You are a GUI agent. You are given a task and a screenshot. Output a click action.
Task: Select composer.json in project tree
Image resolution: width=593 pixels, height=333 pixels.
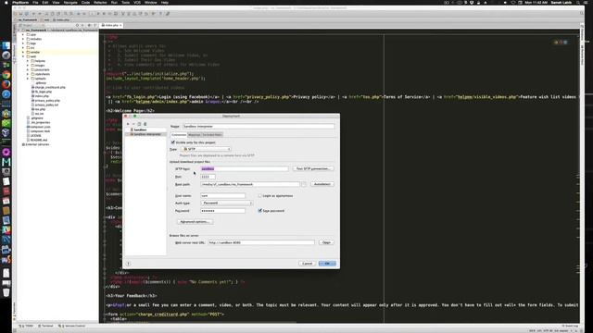click(x=40, y=127)
